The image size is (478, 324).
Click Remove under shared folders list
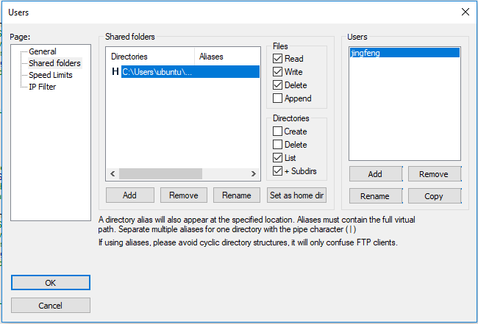[184, 195]
